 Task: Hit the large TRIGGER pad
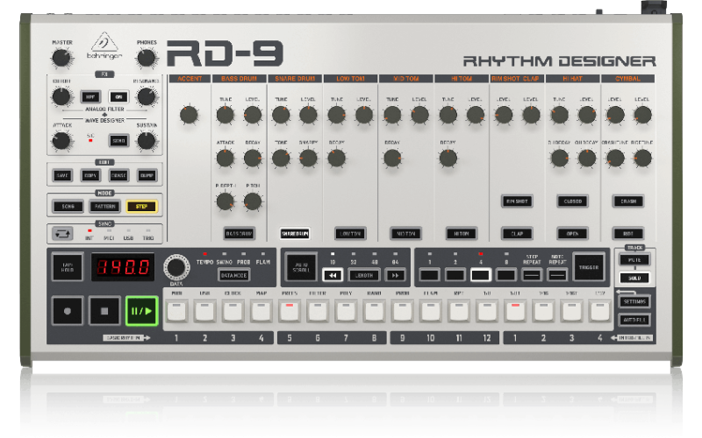[589, 267]
